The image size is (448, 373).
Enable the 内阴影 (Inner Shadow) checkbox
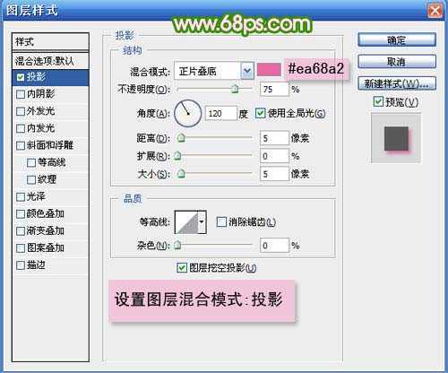click(21, 94)
